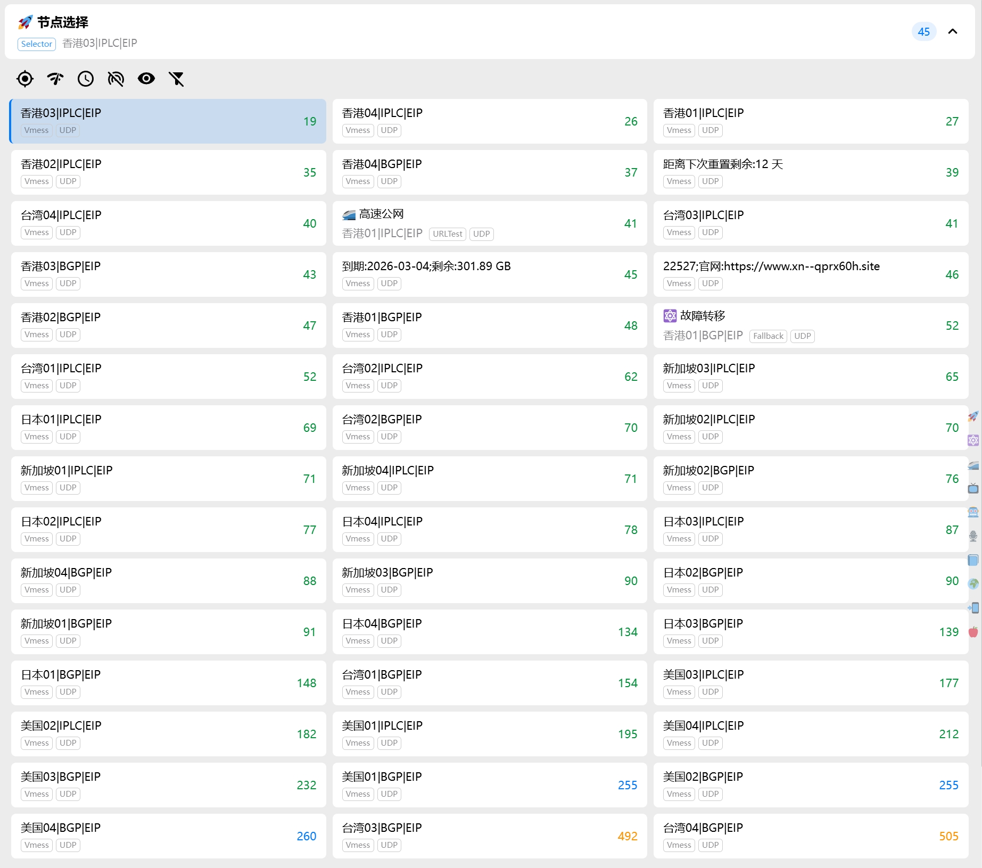982x868 pixels.
Task: Jump to group via red apple sidebar icon
Action: (x=973, y=631)
